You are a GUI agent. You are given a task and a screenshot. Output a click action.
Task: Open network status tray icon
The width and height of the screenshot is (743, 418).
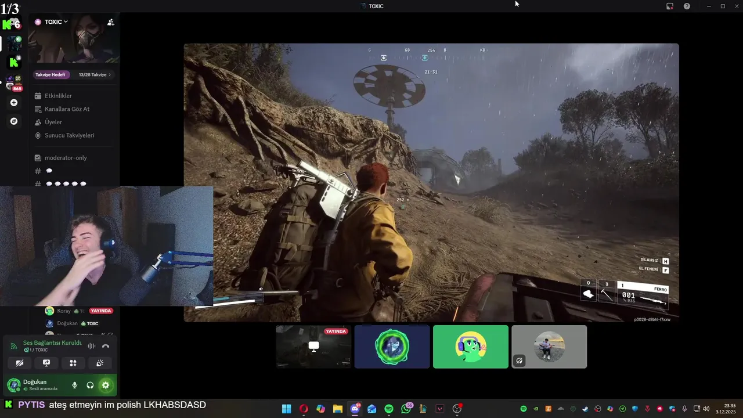(697, 409)
